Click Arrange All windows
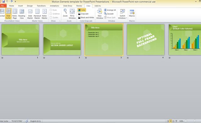This screenshot has width=201, height=123. (x=110, y=10)
